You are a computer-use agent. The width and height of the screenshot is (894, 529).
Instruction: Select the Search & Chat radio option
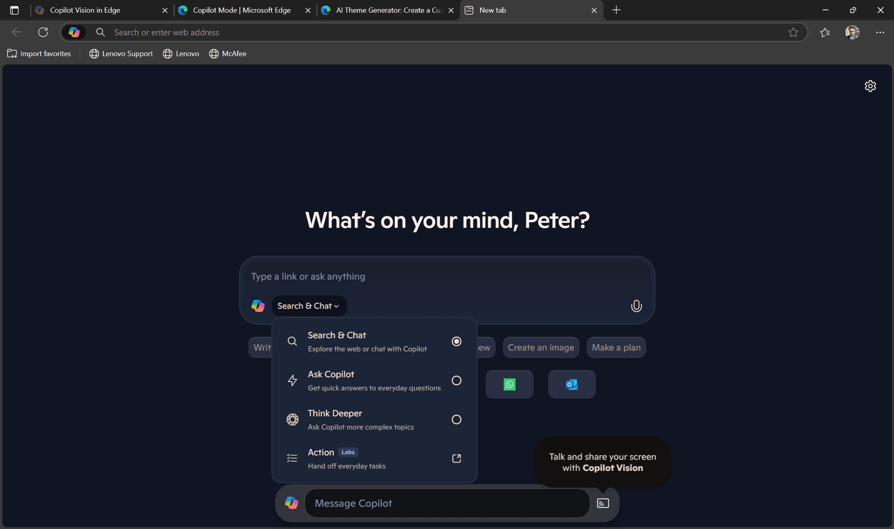click(x=456, y=341)
